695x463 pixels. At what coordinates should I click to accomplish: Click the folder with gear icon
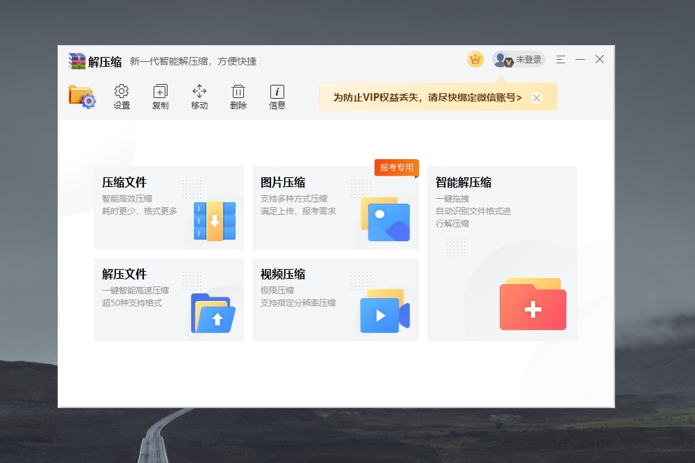tap(82, 97)
